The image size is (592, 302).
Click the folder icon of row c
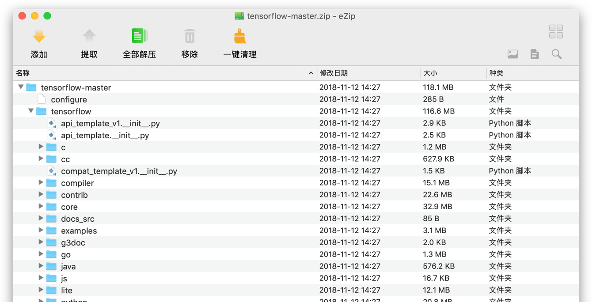pyautogui.click(x=52, y=147)
